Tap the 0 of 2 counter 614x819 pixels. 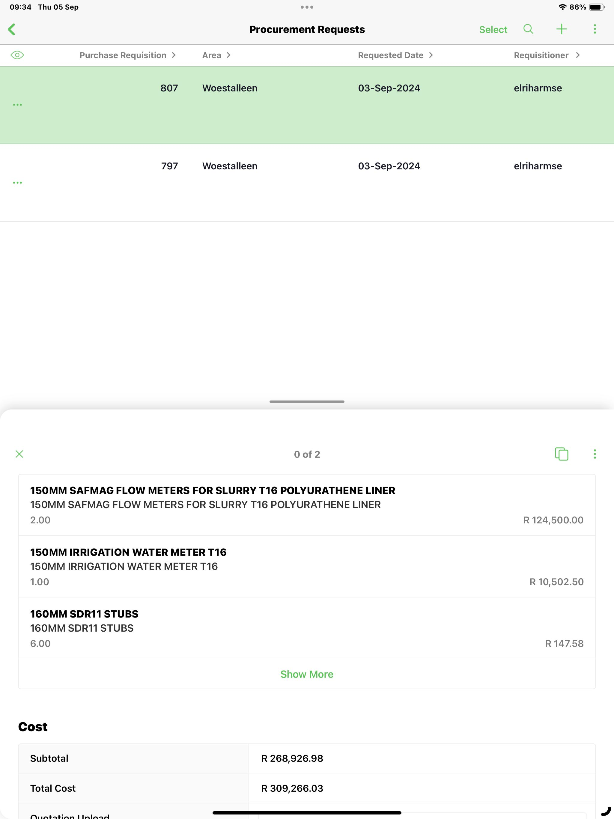pos(307,454)
